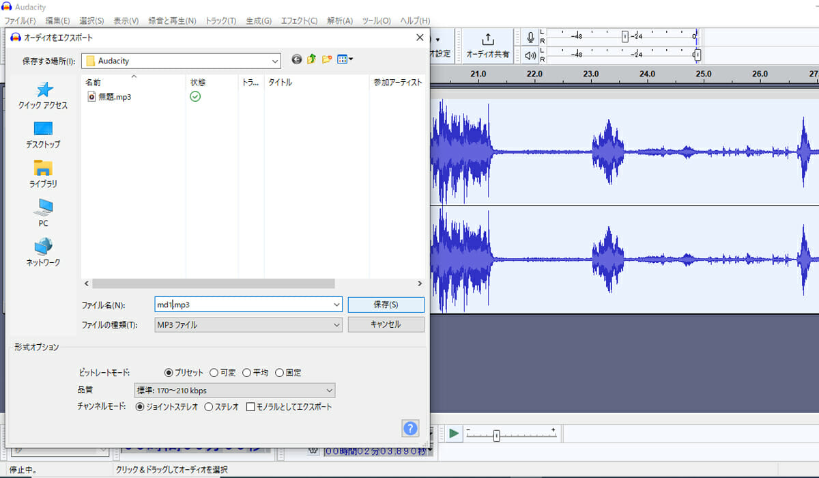The height and width of the screenshot is (478, 819).
Task: Click 26.0 on the timeline ruler
Action: click(x=760, y=74)
